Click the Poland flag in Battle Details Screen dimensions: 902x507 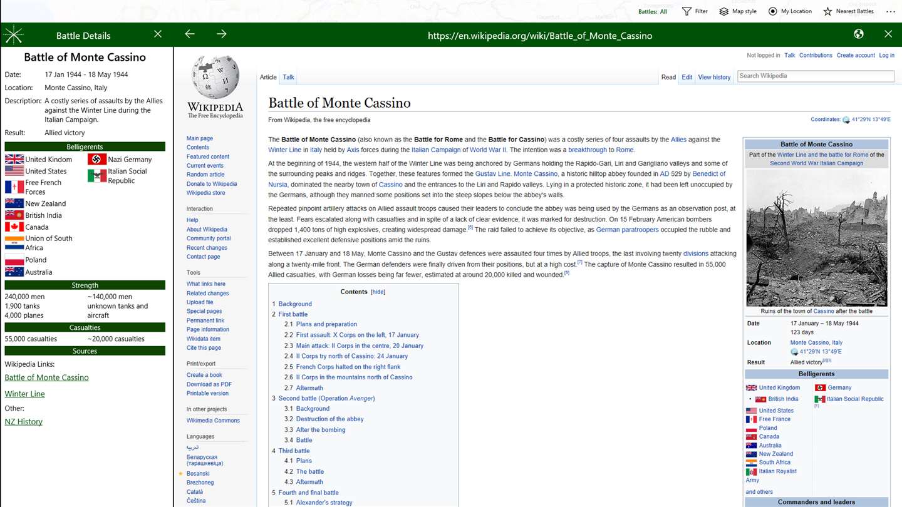click(x=14, y=260)
